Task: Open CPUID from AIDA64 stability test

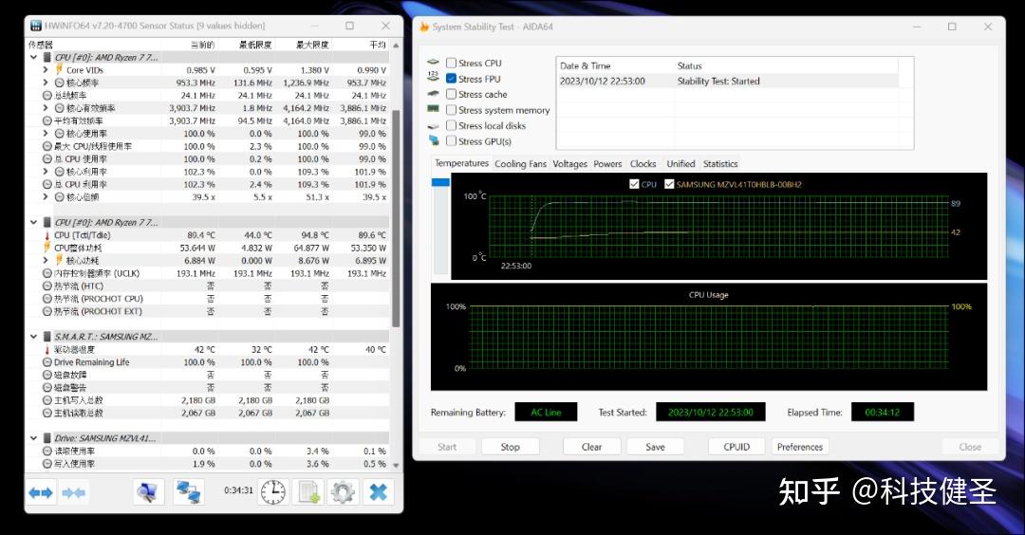Action: coord(736,447)
